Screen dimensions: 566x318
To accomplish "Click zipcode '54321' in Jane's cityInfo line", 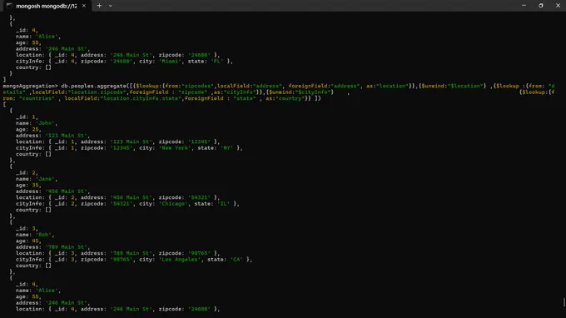I will 122,204.
